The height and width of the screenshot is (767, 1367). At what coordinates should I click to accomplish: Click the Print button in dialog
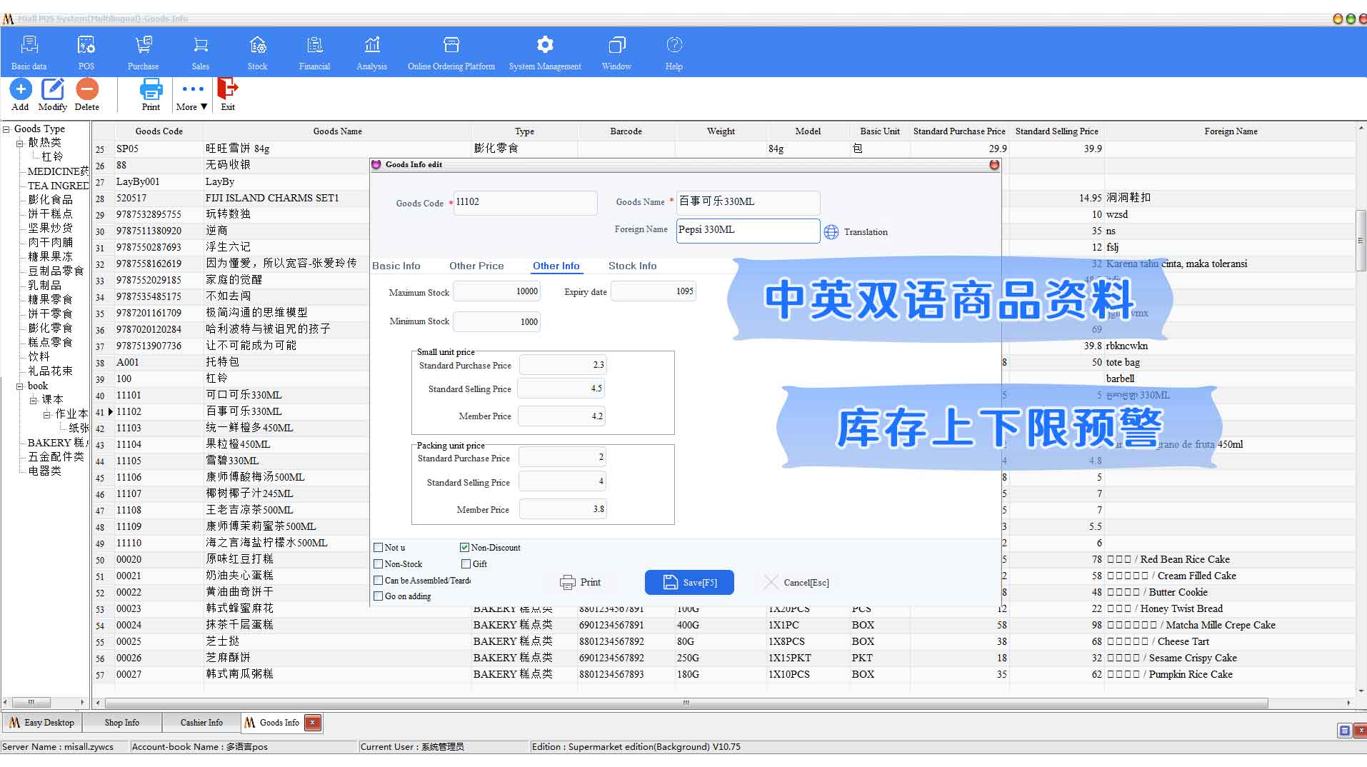point(580,583)
